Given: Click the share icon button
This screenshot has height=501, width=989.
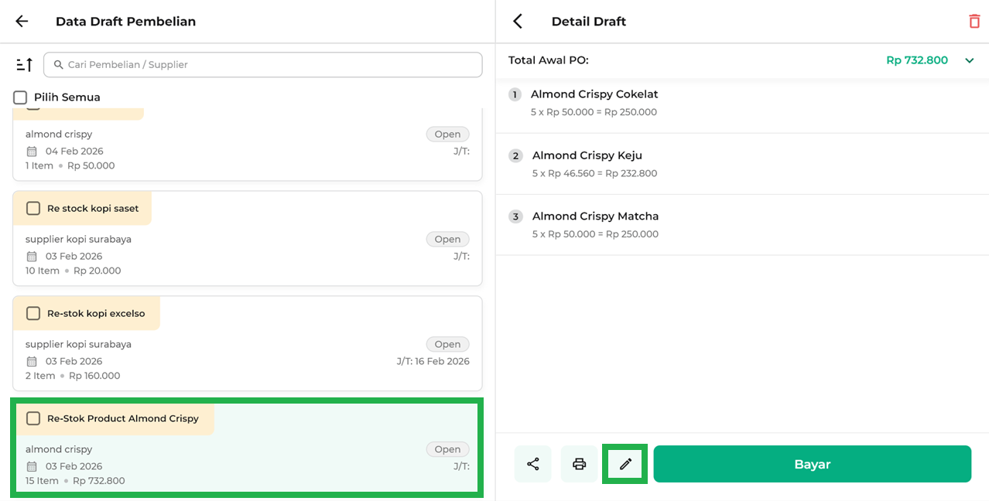Looking at the screenshot, I should tap(532, 464).
